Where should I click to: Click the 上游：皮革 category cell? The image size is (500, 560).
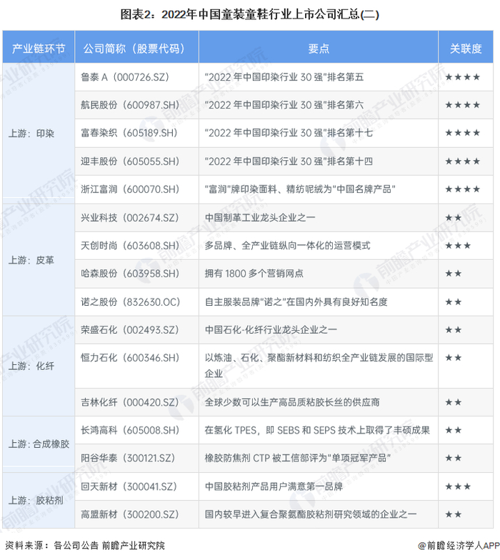coord(39,260)
